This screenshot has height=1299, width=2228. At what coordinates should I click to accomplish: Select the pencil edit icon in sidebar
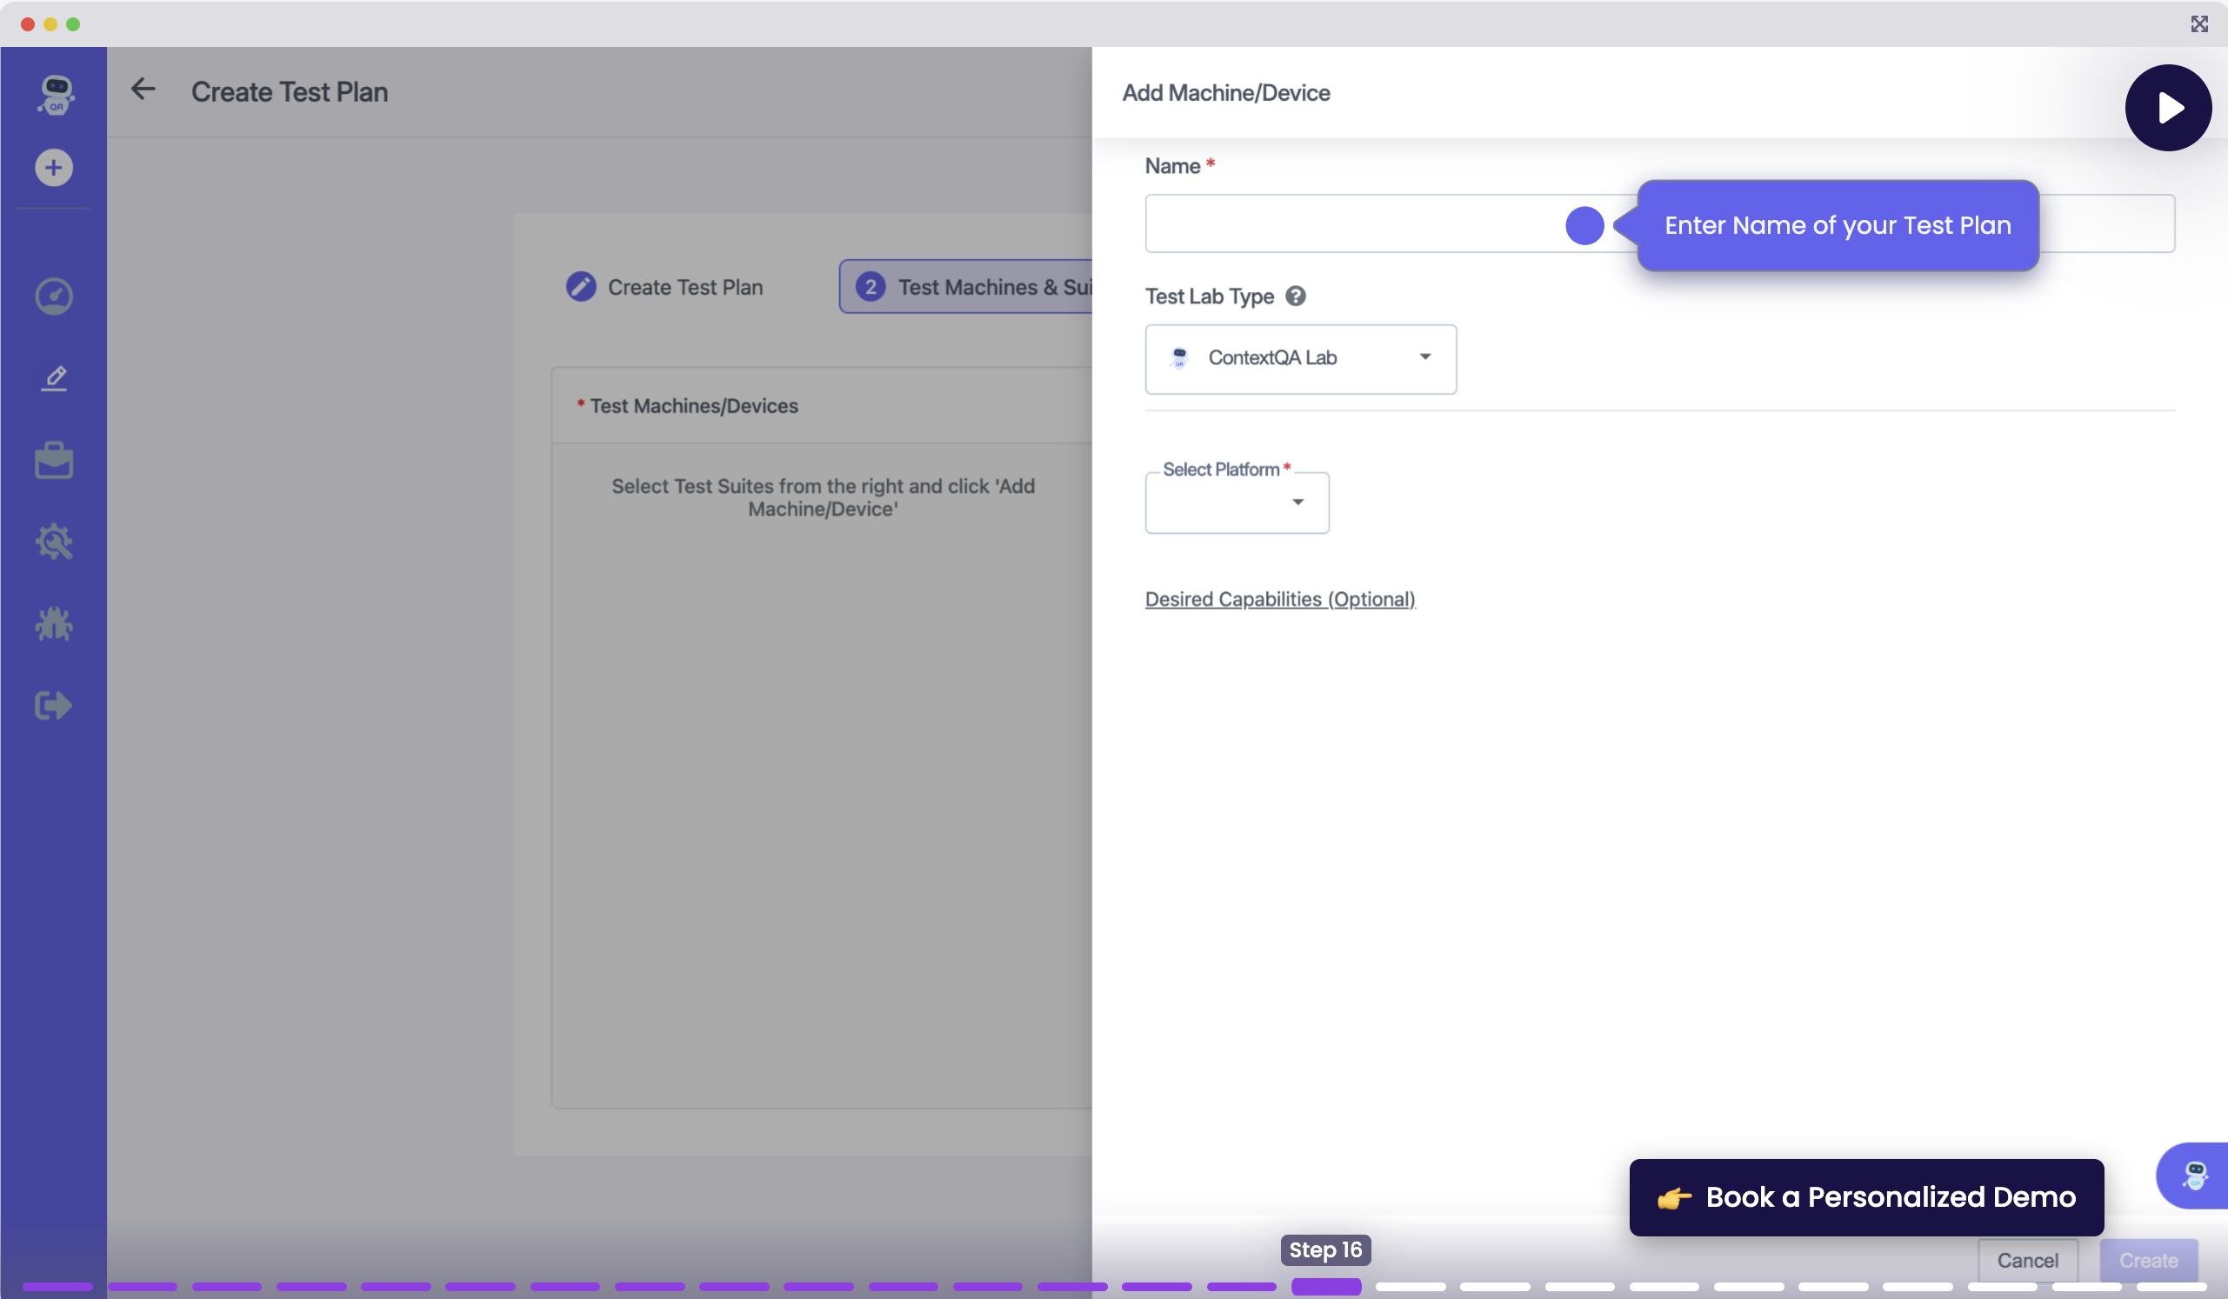[54, 378]
